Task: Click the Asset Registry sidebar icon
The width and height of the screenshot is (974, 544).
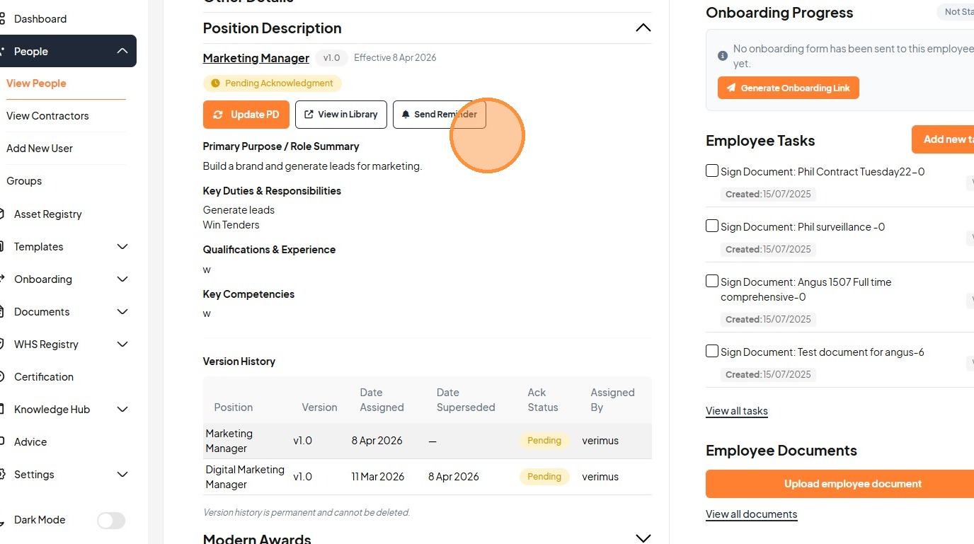Action: click(x=2, y=214)
